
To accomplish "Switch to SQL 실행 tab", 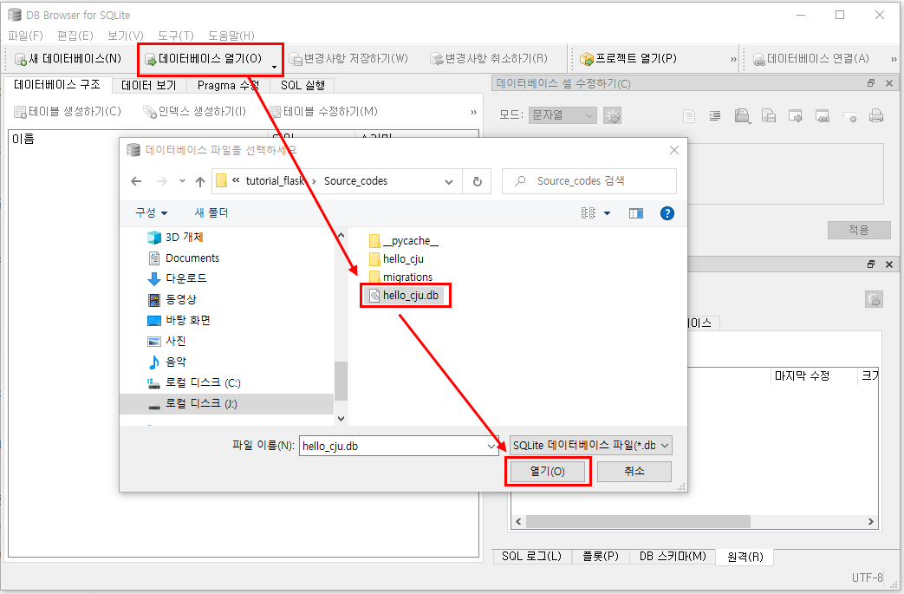I will pos(302,85).
